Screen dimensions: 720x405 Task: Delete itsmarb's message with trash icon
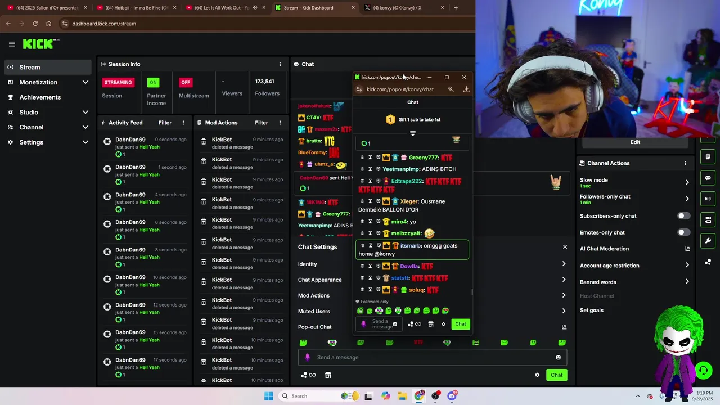point(362,245)
